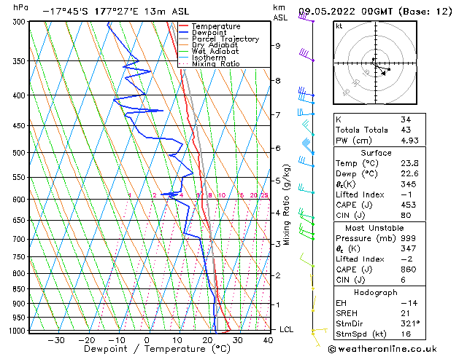
Task: Click the 'LCL' marker label
Action: pos(286,329)
